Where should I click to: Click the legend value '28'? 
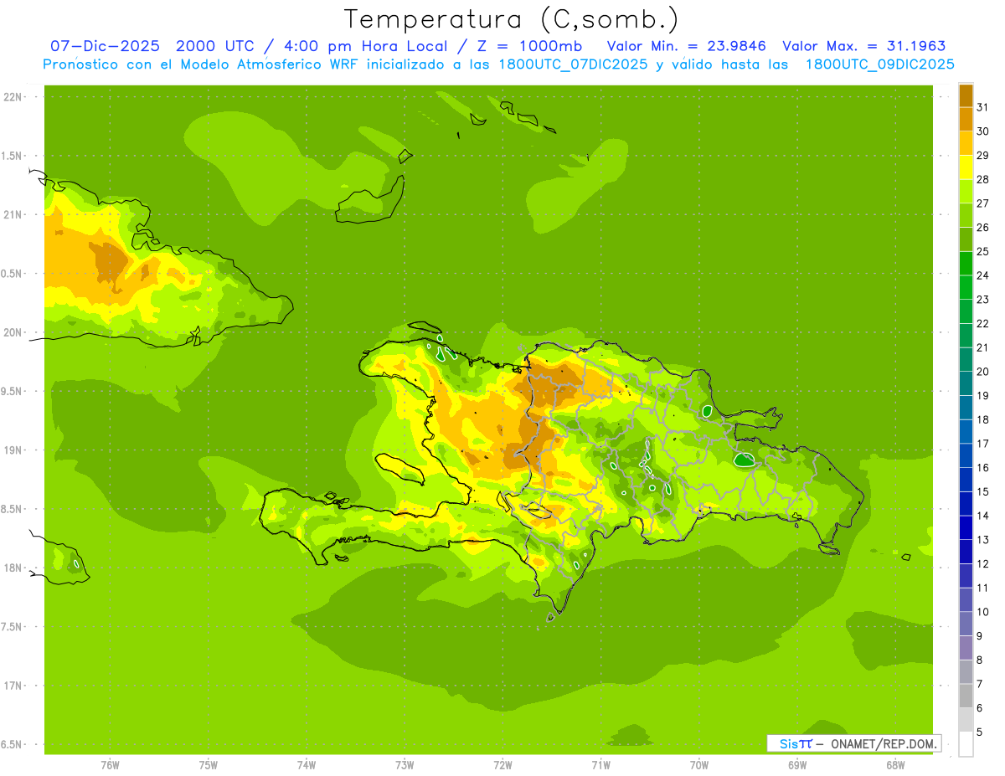tap(983, 179)
